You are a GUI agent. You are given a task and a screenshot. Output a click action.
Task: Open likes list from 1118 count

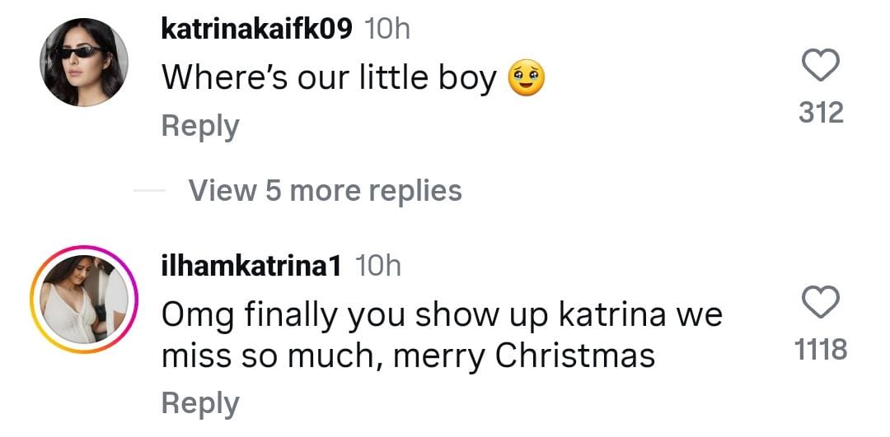[821, 349]
